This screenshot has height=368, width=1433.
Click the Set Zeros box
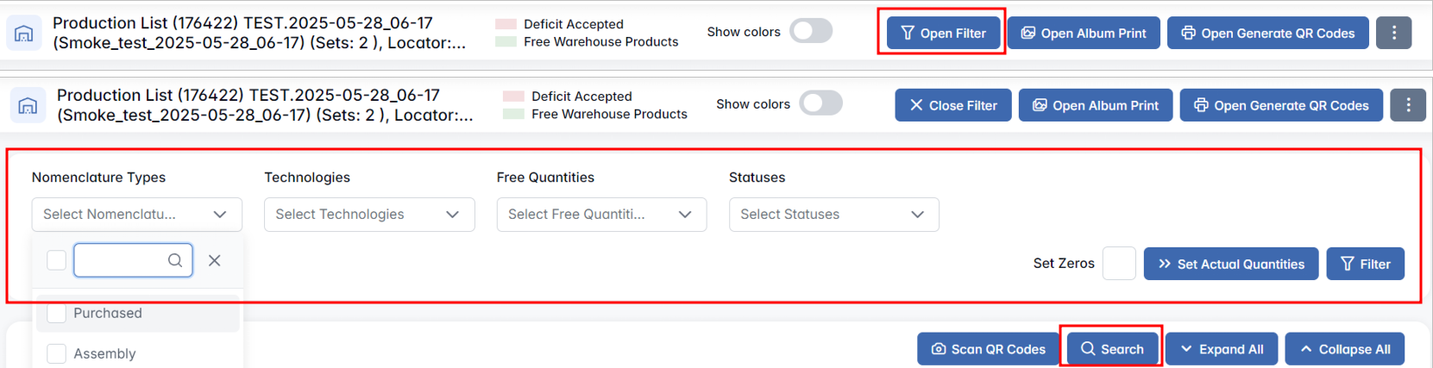tap(1118, 263)
